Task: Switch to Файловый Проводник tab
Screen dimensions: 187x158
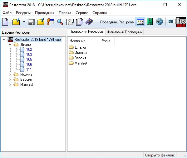Action: [125, 32]
